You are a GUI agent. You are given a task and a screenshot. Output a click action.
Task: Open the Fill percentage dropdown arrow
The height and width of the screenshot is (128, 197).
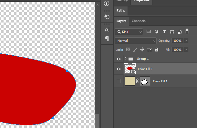point(186,50)
